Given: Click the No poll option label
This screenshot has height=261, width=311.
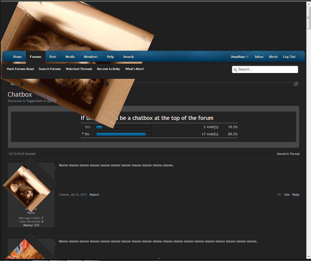Looking at the screenshot, I should click(87, 134).
